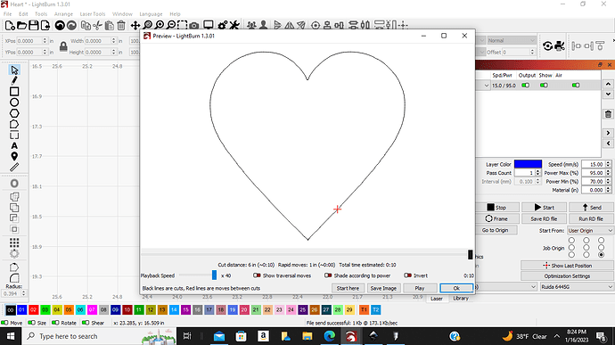Select the Measure tool
The width and height of the screenshot is (615, 345).
[x=14, y=168]
